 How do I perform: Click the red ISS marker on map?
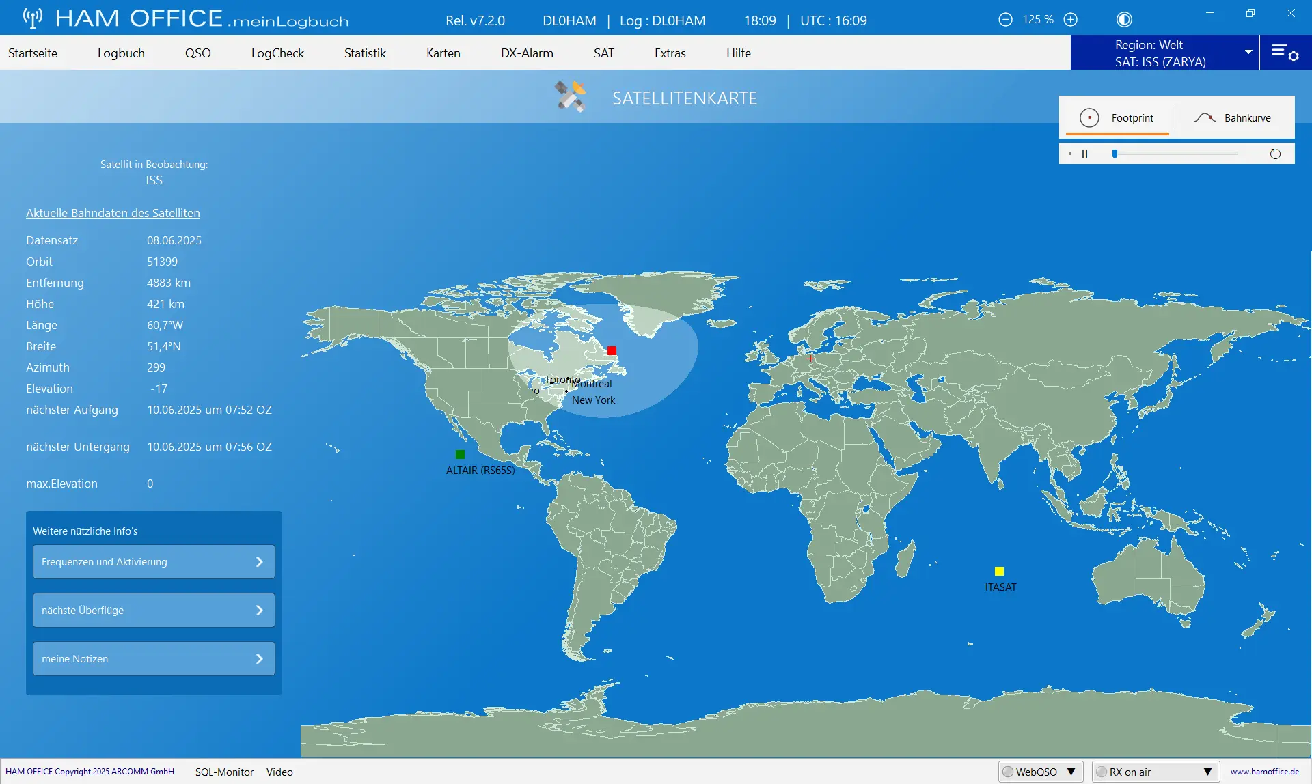(x=612, y=351)
